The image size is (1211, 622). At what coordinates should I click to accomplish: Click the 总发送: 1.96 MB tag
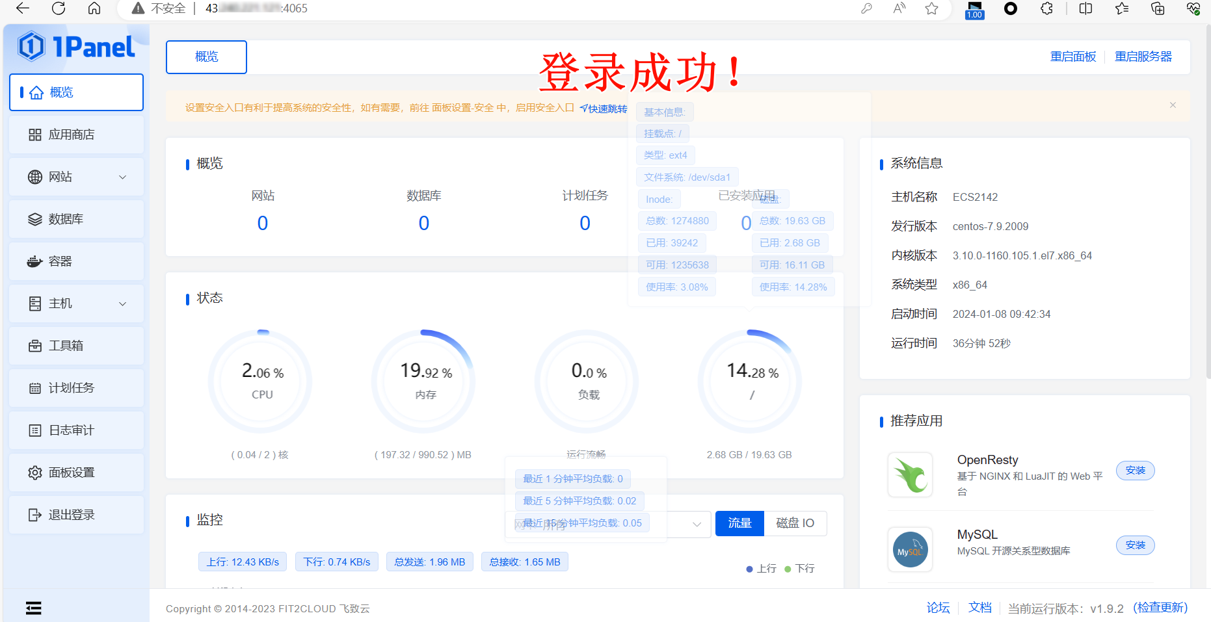click(430, 562)
